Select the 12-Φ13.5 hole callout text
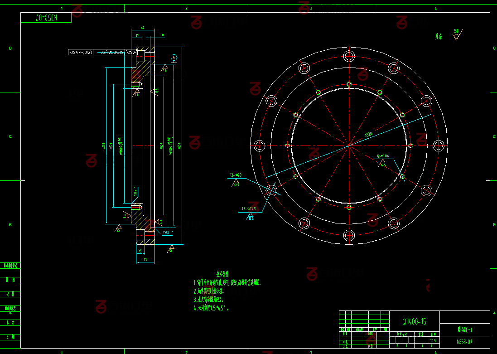497x354 pixels. coord(249,209)
